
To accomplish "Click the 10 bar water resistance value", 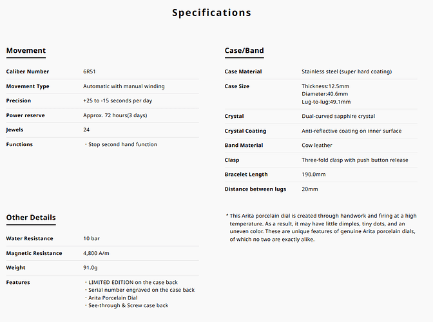I will [91, 239].
